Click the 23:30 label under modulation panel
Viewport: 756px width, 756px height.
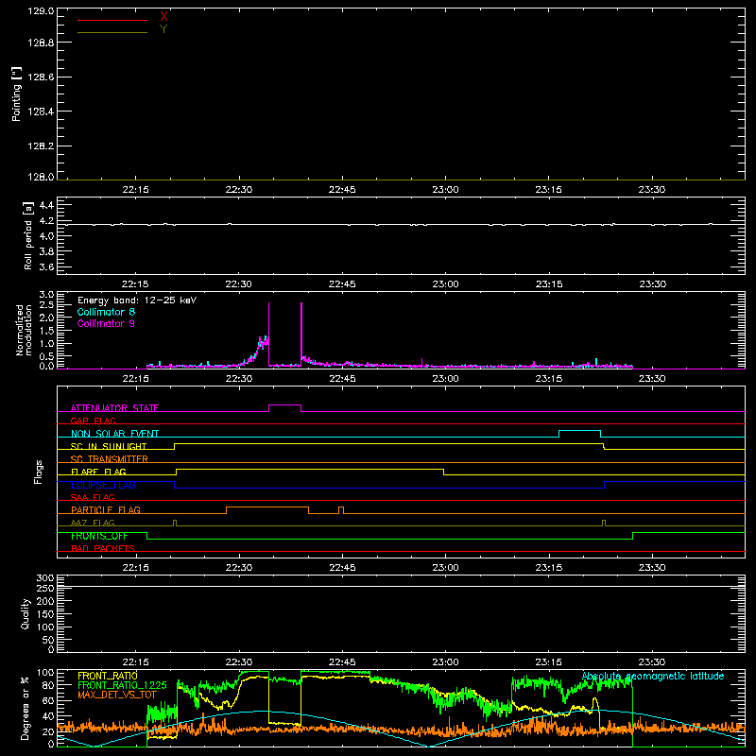(652, 379)
